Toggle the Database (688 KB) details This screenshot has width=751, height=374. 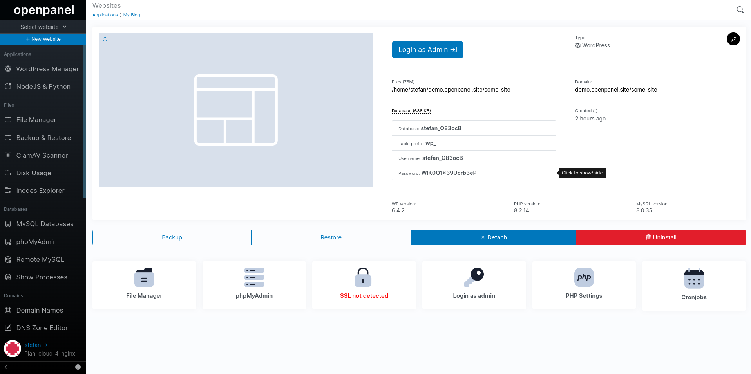(411, 111)
